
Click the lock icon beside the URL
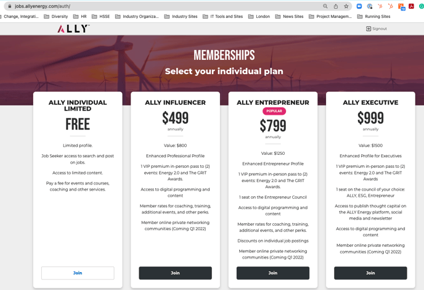tap(10, 6)
